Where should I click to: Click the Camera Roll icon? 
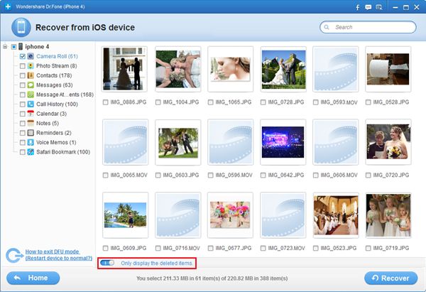click(x=31, y=56)
